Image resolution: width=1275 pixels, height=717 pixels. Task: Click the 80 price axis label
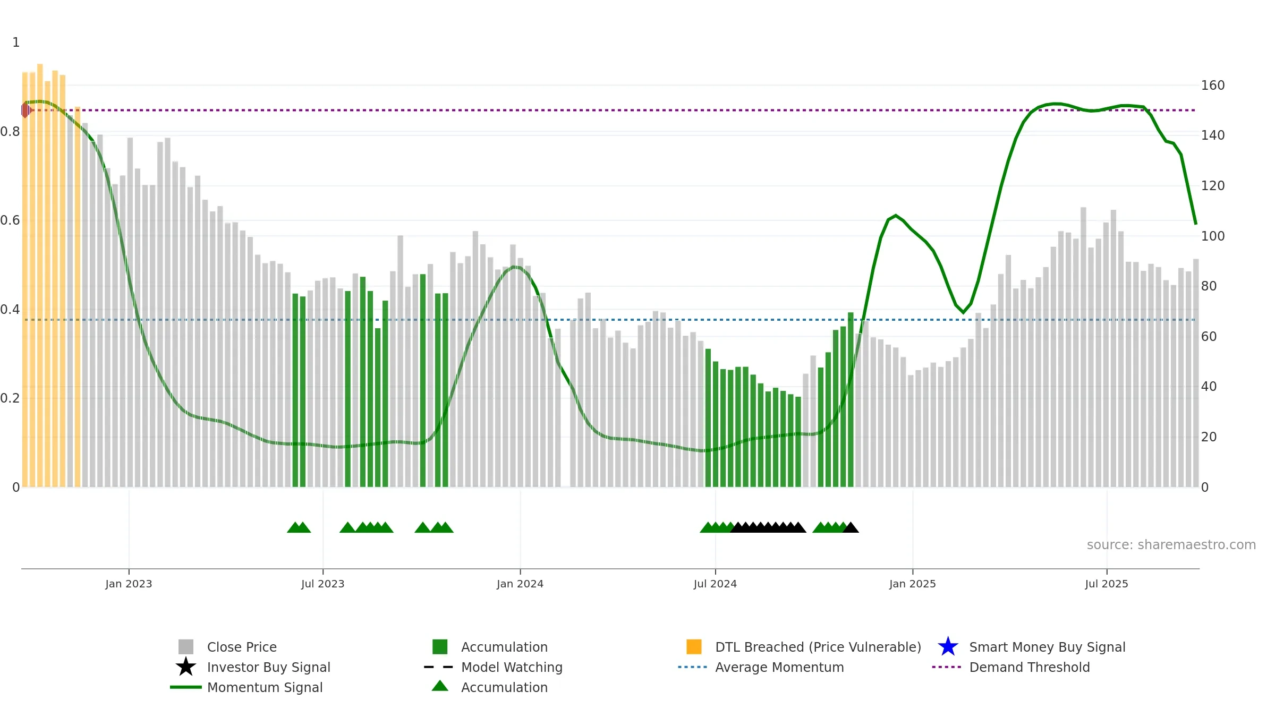pos(1209,286)
